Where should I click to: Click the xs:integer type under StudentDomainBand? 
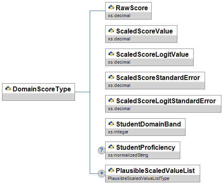(x=118, y=132)
